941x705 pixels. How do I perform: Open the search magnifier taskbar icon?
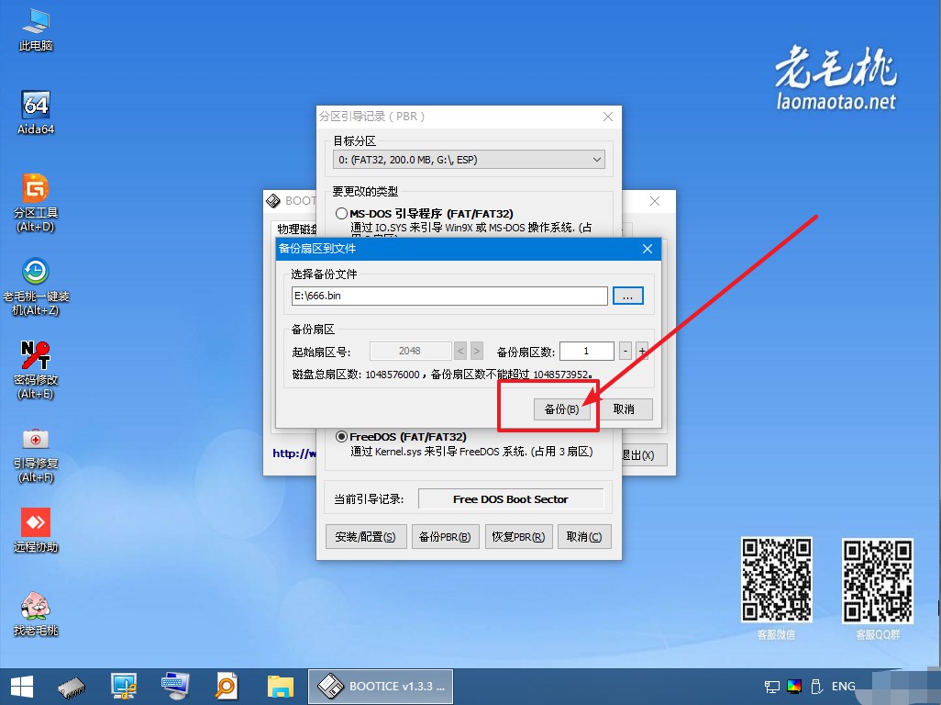(227, 687)
